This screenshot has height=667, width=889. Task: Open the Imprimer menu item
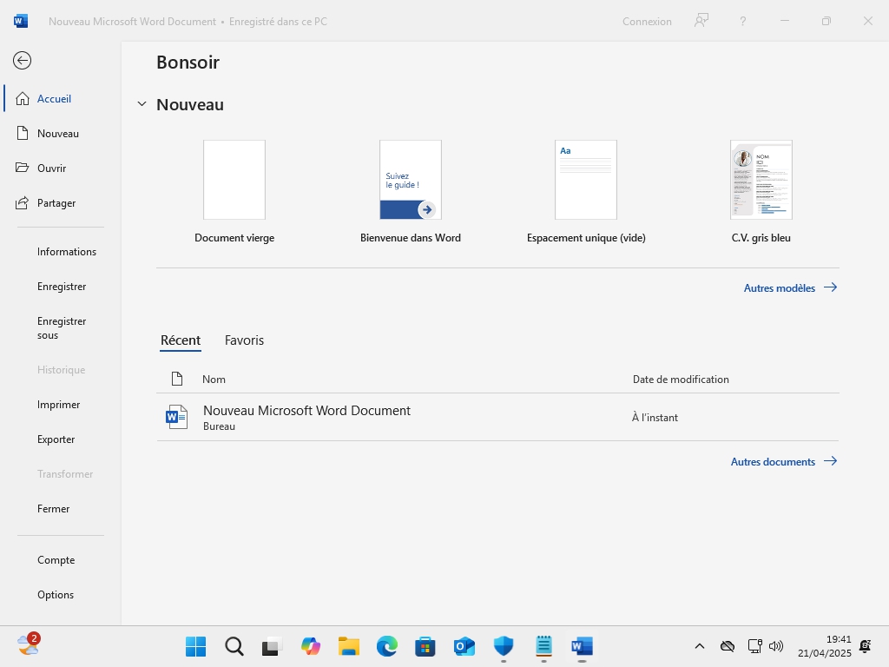pos(59,405)
